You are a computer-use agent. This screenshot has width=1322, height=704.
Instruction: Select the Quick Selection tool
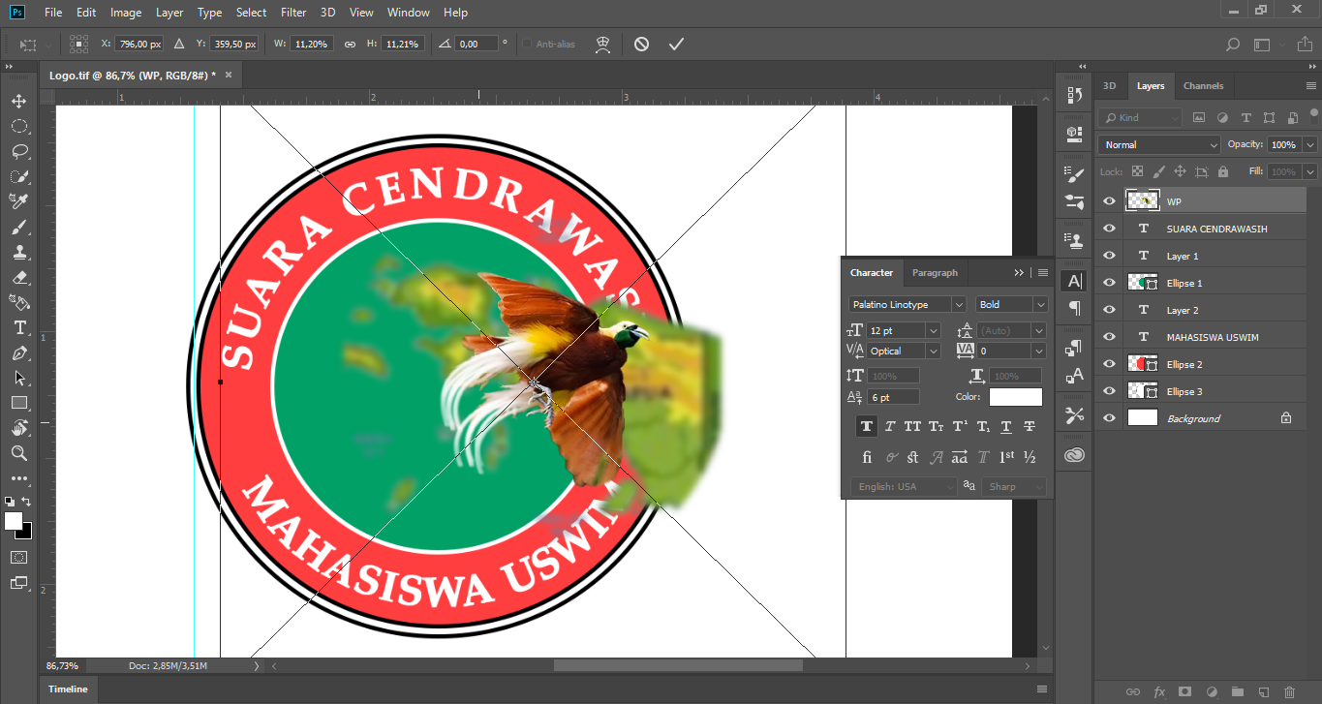tap(19, 176)
